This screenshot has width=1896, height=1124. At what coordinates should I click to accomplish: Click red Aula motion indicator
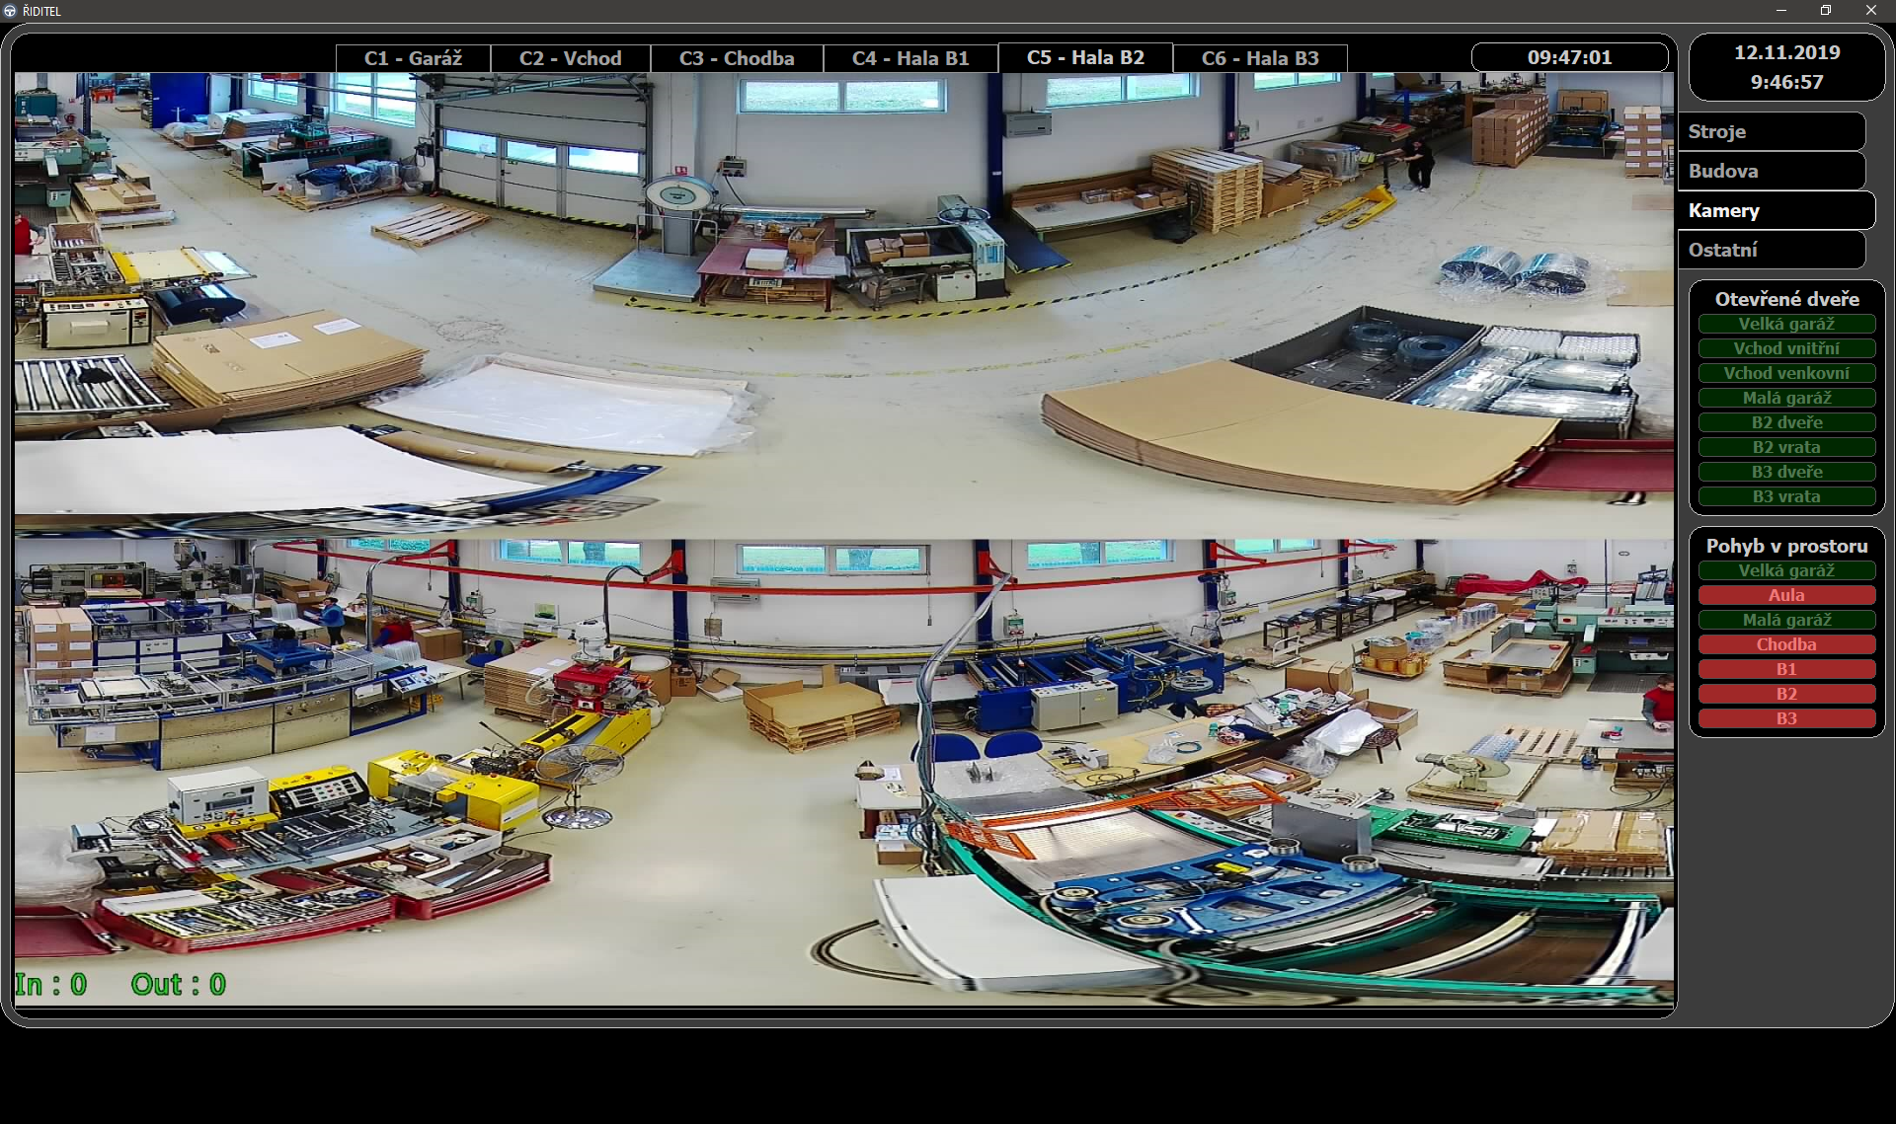[x=1785, y=595]
